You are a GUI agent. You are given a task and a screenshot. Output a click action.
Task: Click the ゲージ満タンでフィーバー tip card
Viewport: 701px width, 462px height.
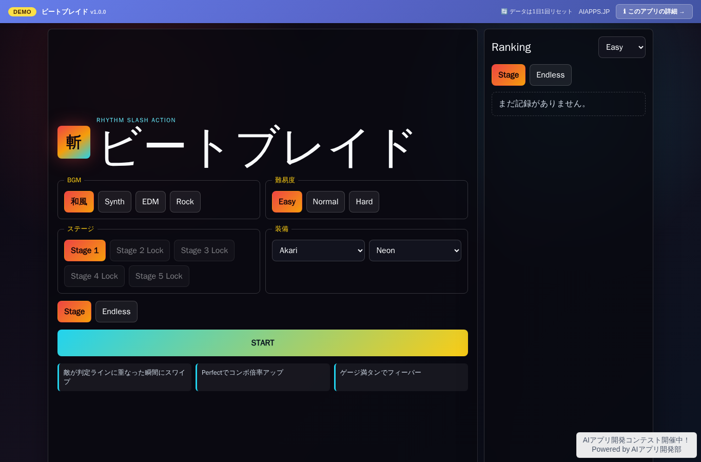click(x=401, y=377)
